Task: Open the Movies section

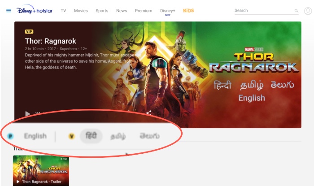Action: (x=81, y=11)
